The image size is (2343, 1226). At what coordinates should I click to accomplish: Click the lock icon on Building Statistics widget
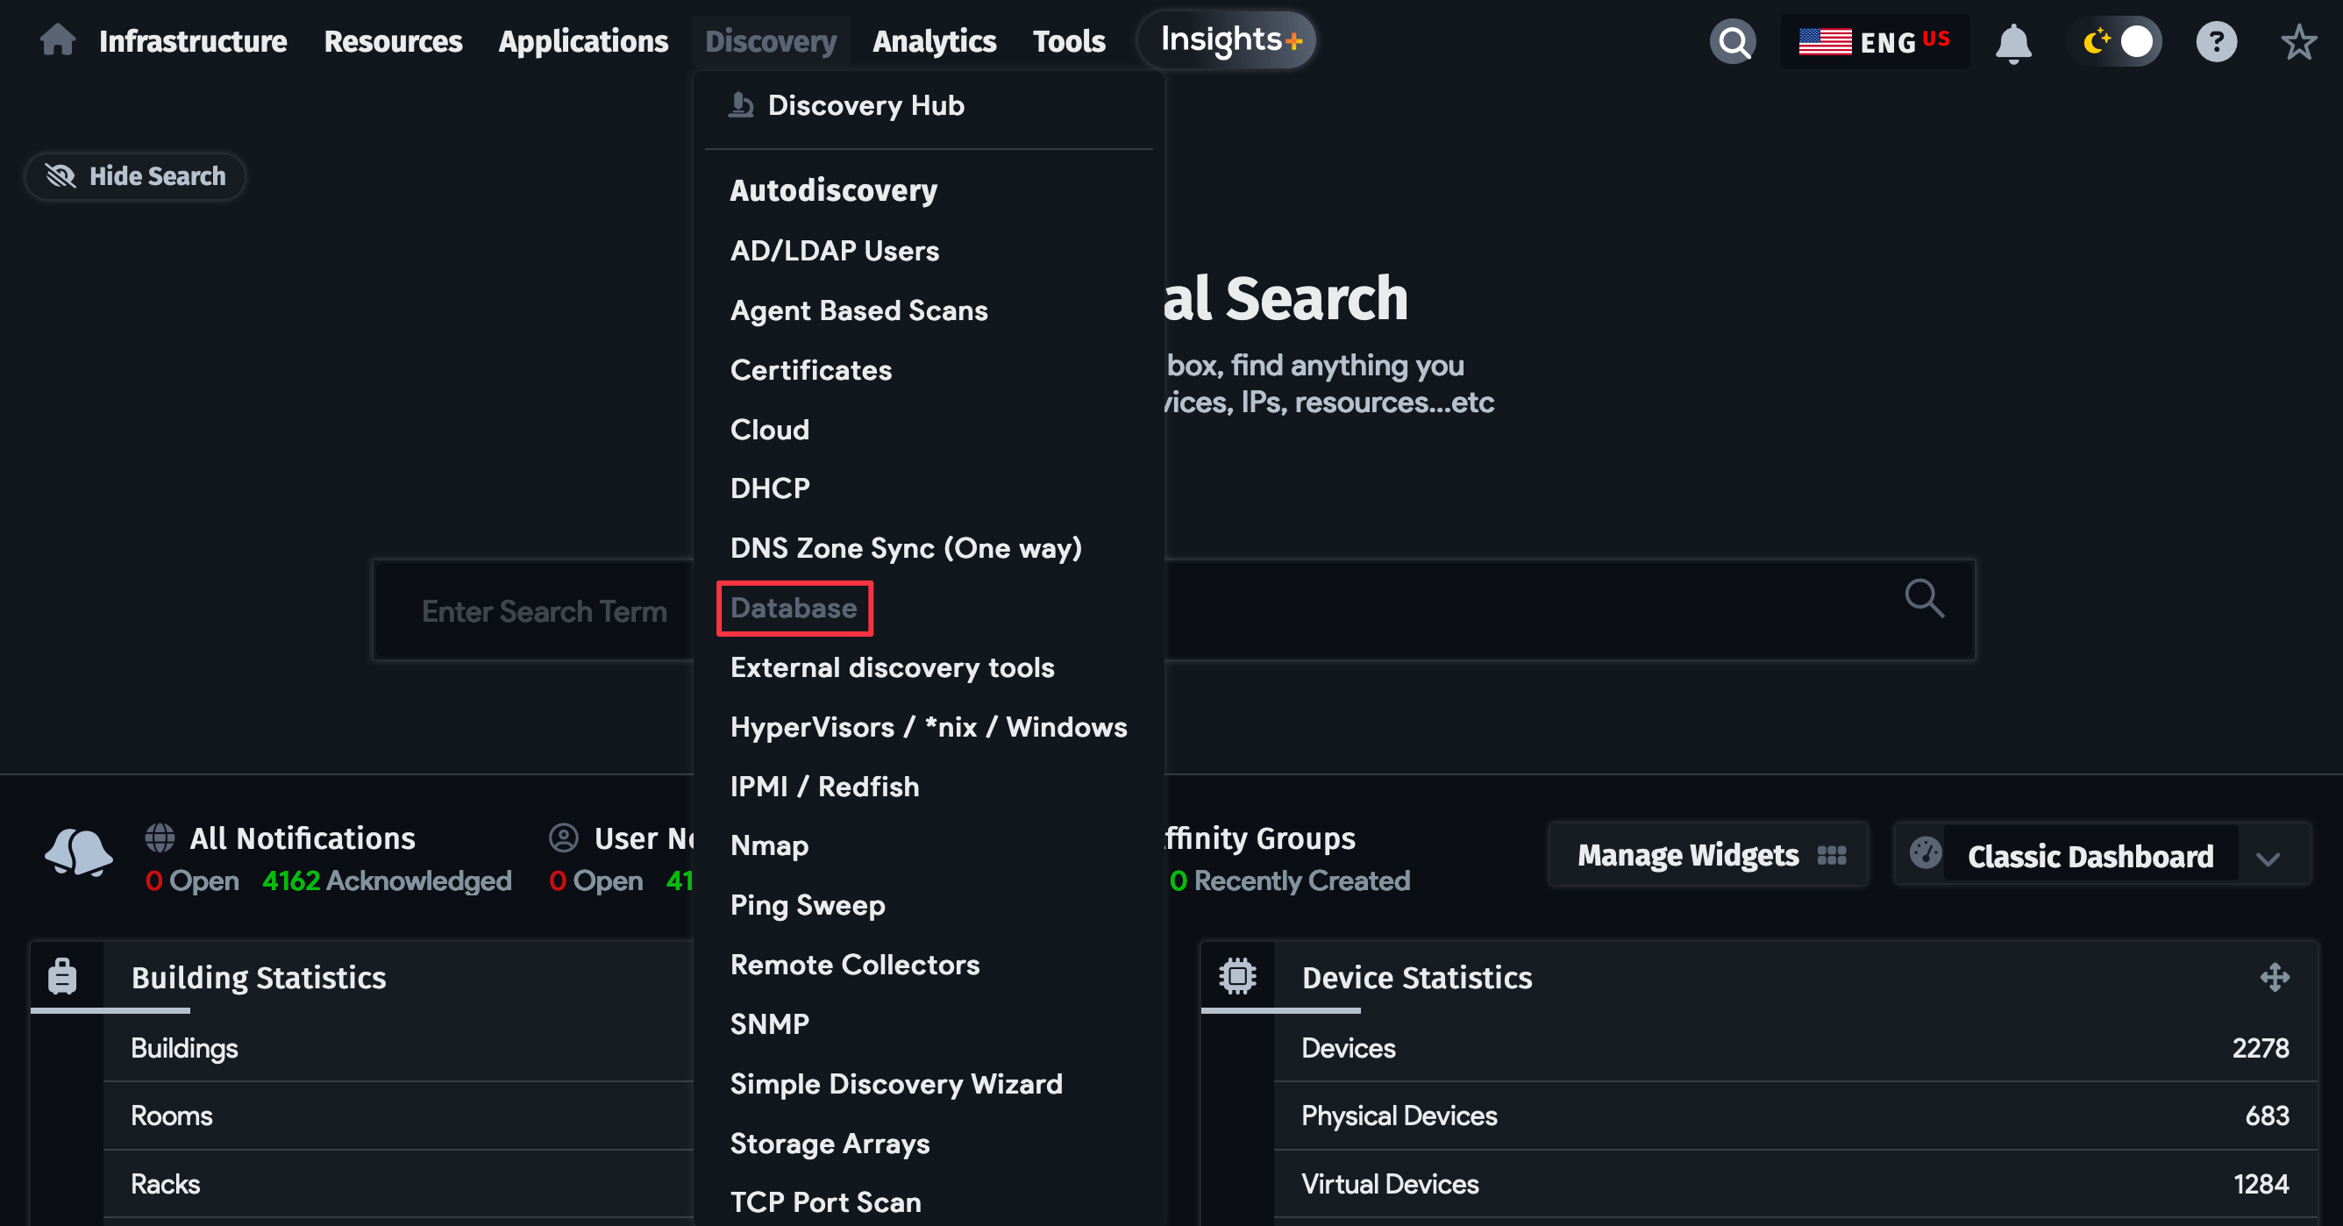coord(63,976)
